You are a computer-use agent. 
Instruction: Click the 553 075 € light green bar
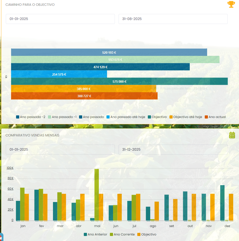[x=115, y=60]
